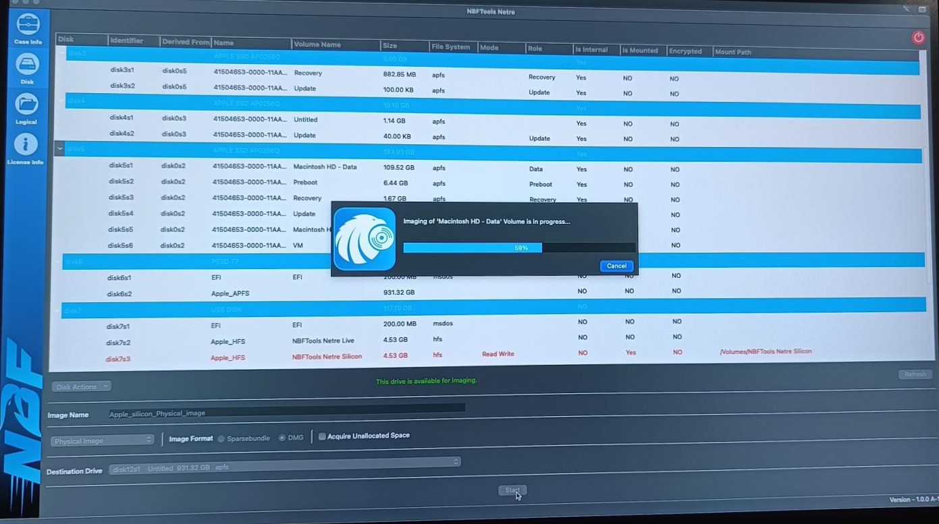Image resolution: width=939 pixels, height=524 pixels.
Task: Open the Disk Actions dropdown
Action: point(81,386)
